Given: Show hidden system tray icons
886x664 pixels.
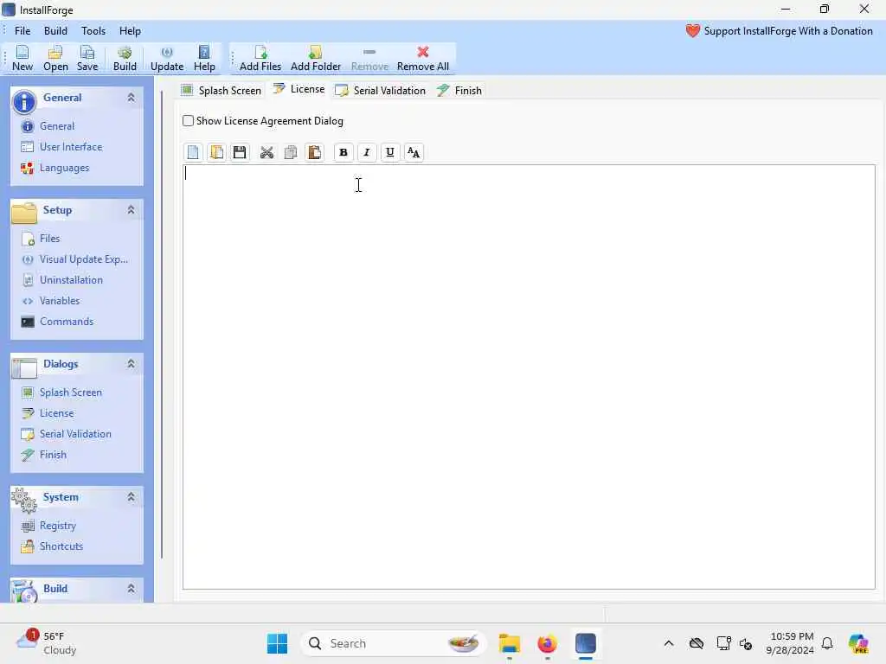Looking at the screenshot, I should 669,643.
